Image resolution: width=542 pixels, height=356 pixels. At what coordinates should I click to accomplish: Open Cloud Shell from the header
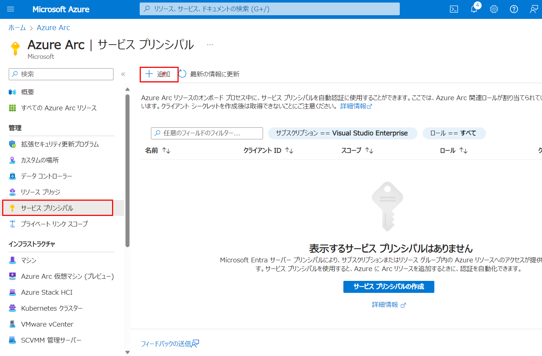[x=454, y=9]
